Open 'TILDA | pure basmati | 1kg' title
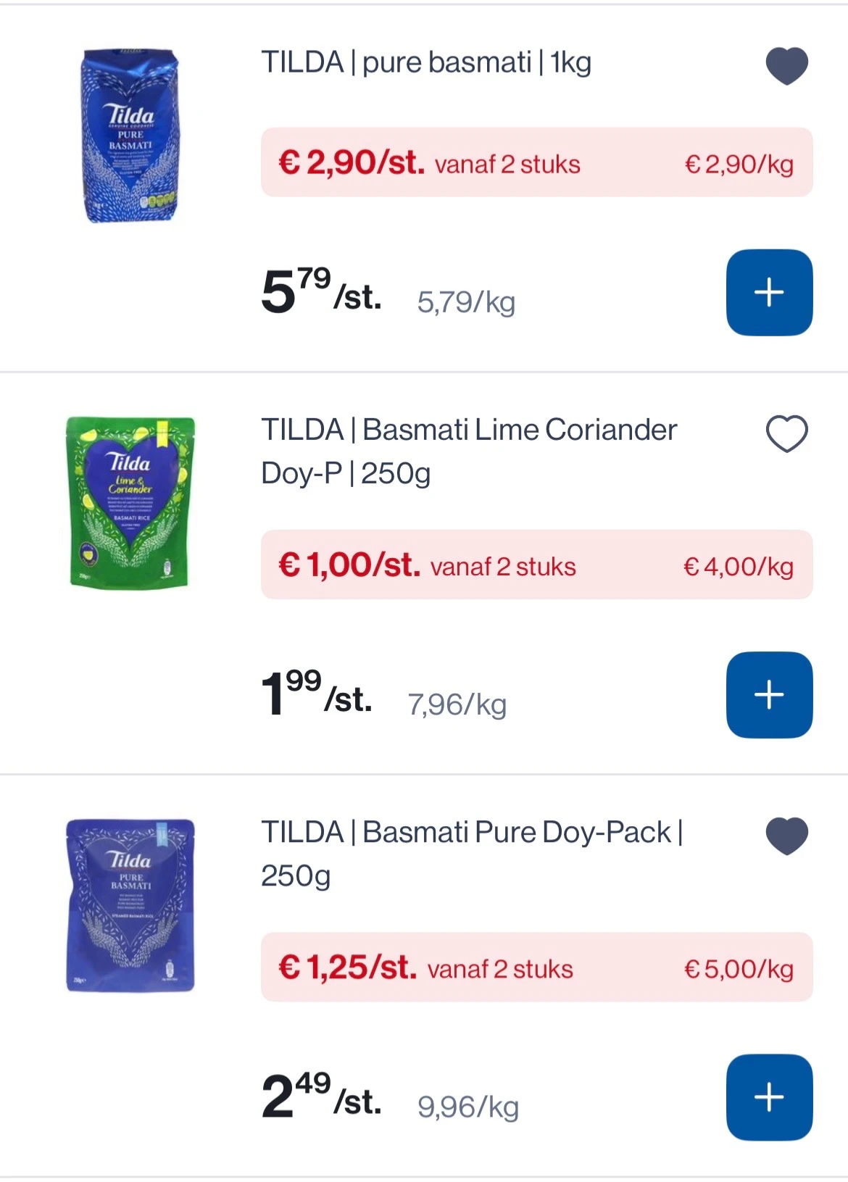 click(x=426, y=63)
